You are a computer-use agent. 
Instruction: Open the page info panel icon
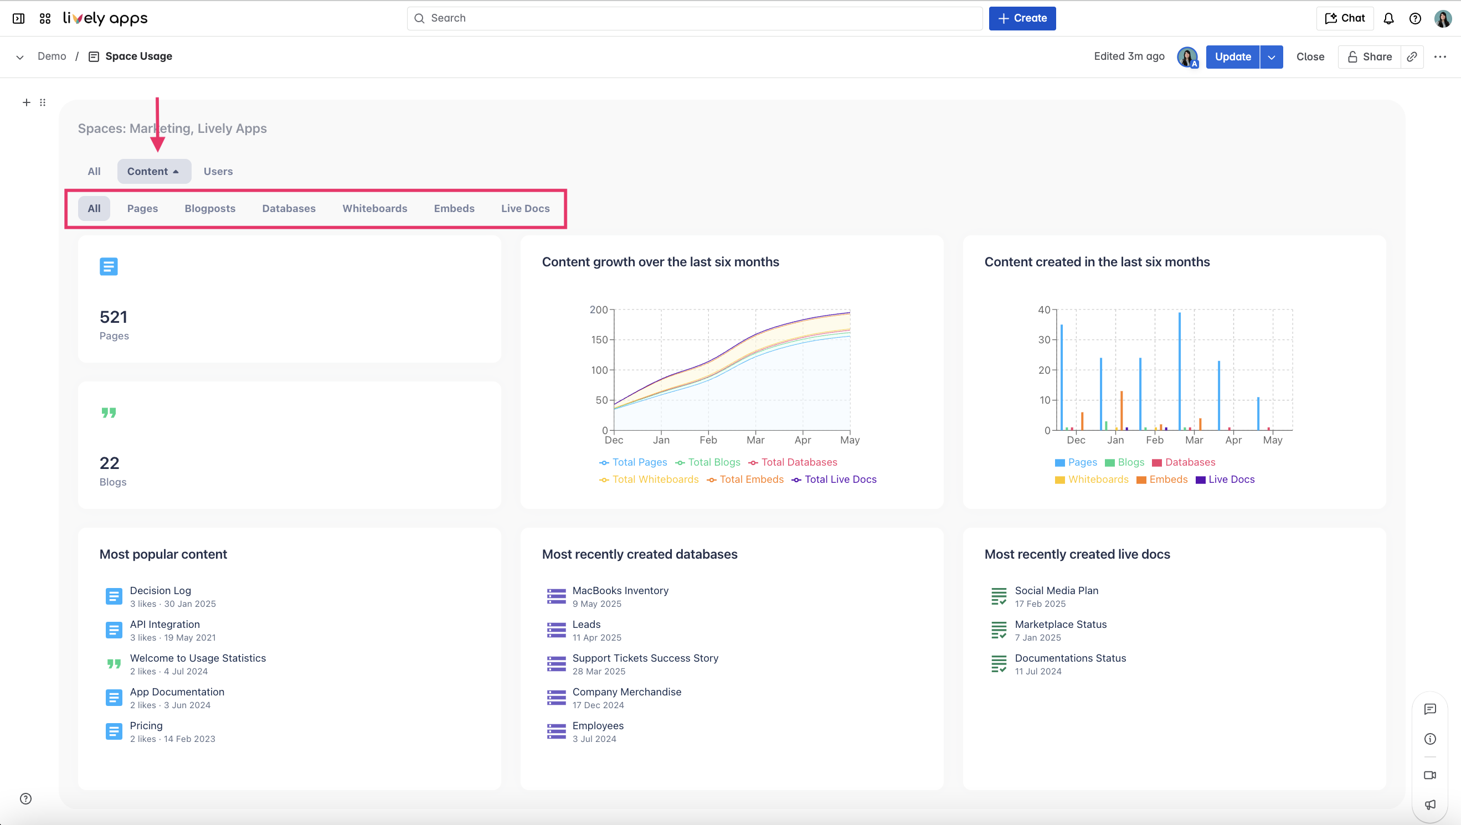1431,738
